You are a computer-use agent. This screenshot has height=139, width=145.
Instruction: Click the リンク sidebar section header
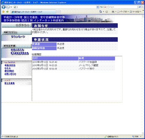point(16,80)
